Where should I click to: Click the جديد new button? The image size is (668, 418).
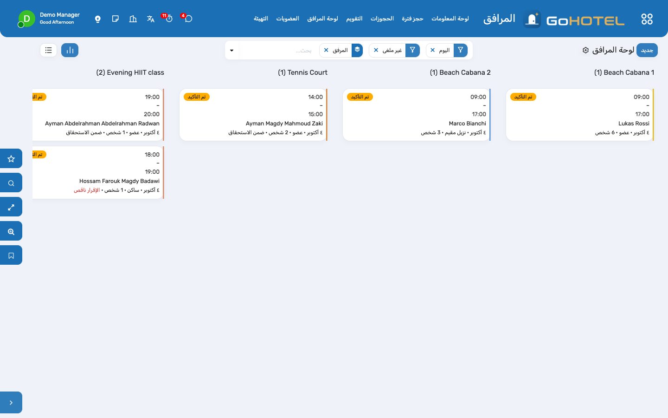pyautogui.click(x=647, y=50)
